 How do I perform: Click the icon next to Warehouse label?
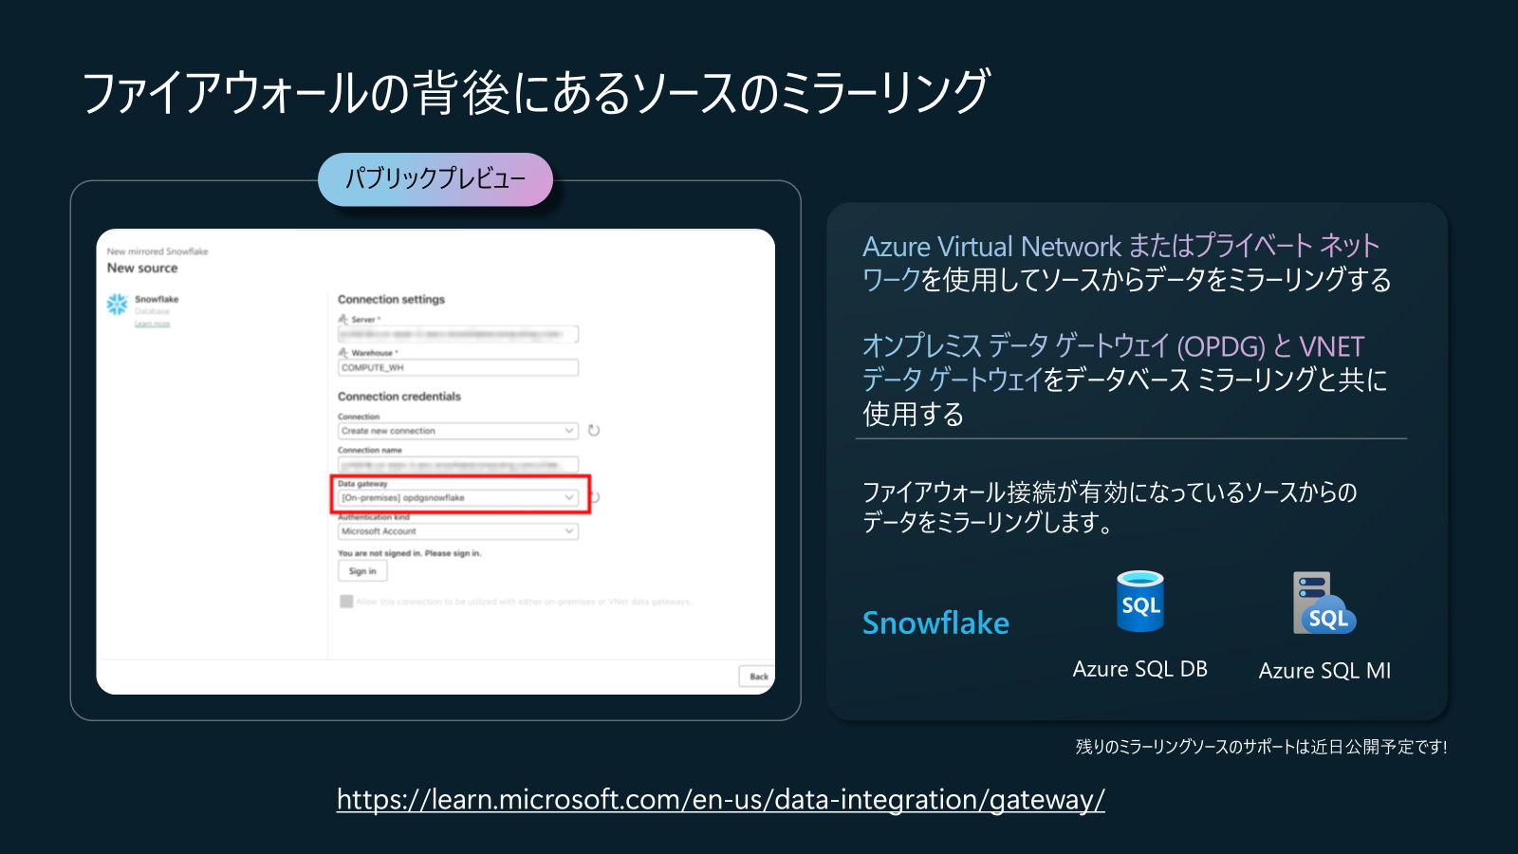click(x=343, y=352)
